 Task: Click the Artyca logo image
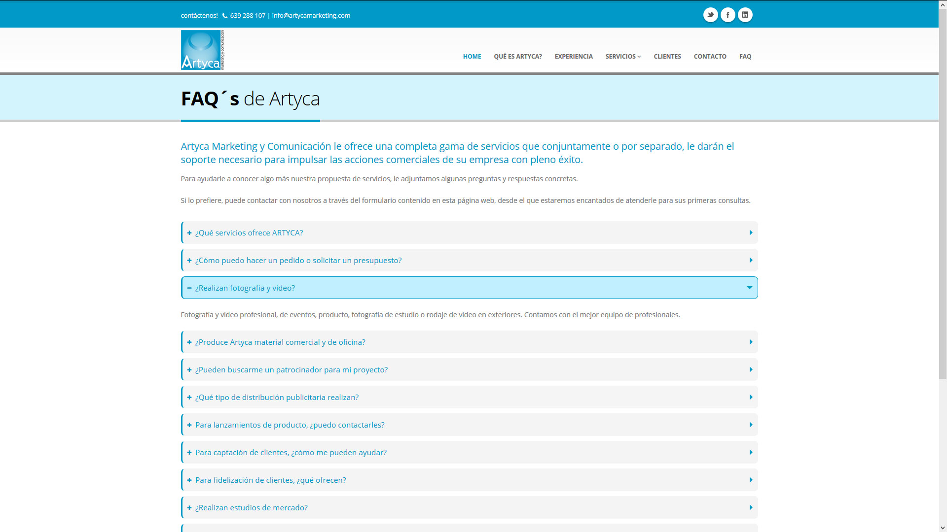click(202, 50)
